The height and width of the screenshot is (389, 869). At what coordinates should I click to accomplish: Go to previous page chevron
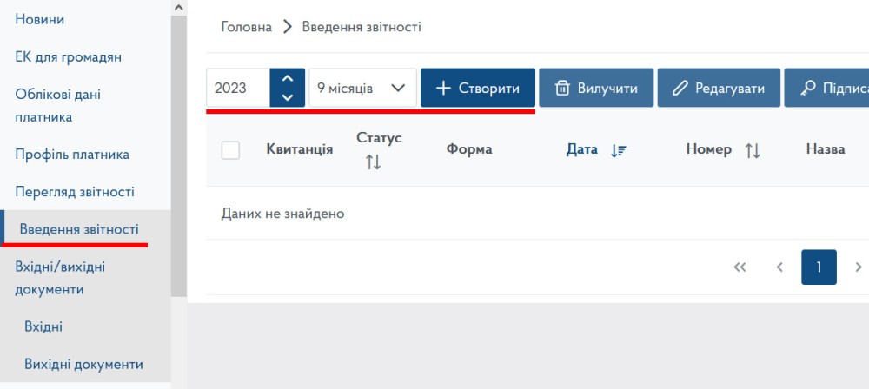click(779, 267)
